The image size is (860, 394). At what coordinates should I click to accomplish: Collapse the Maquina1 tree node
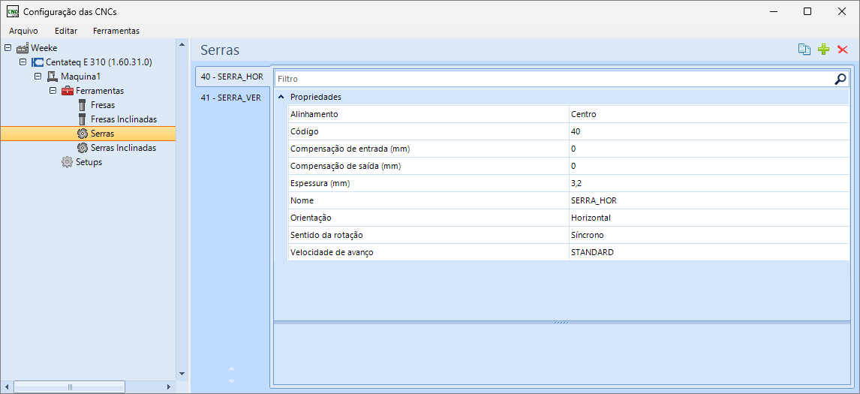pos(38,77)
